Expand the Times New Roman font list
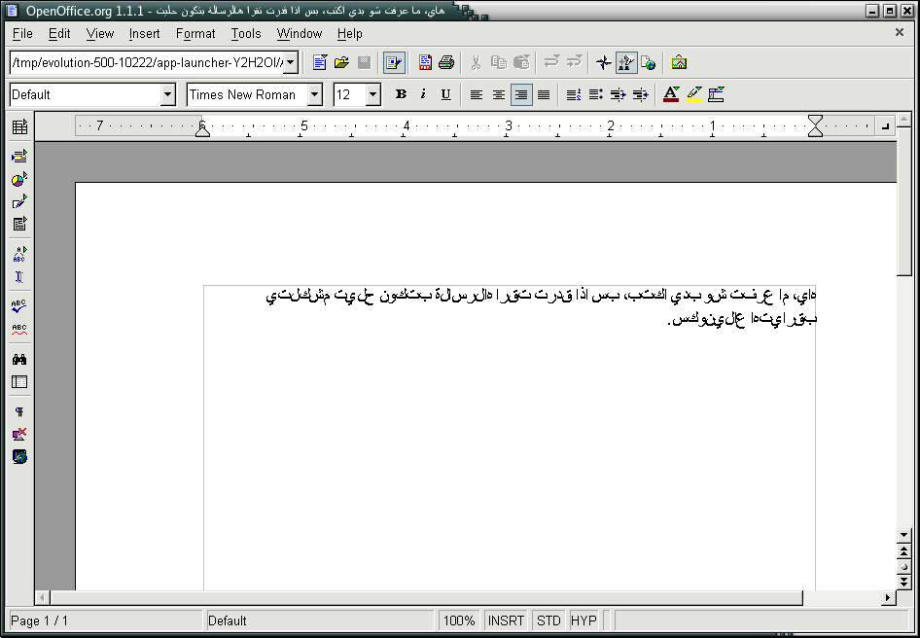Viewport: 920px width, 638px height. pos(315,94)
